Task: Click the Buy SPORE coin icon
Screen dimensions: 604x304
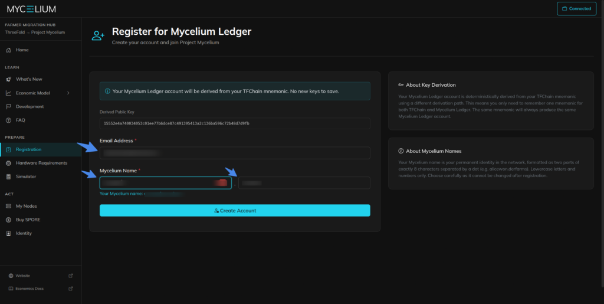Action: [x=8, y=220]
